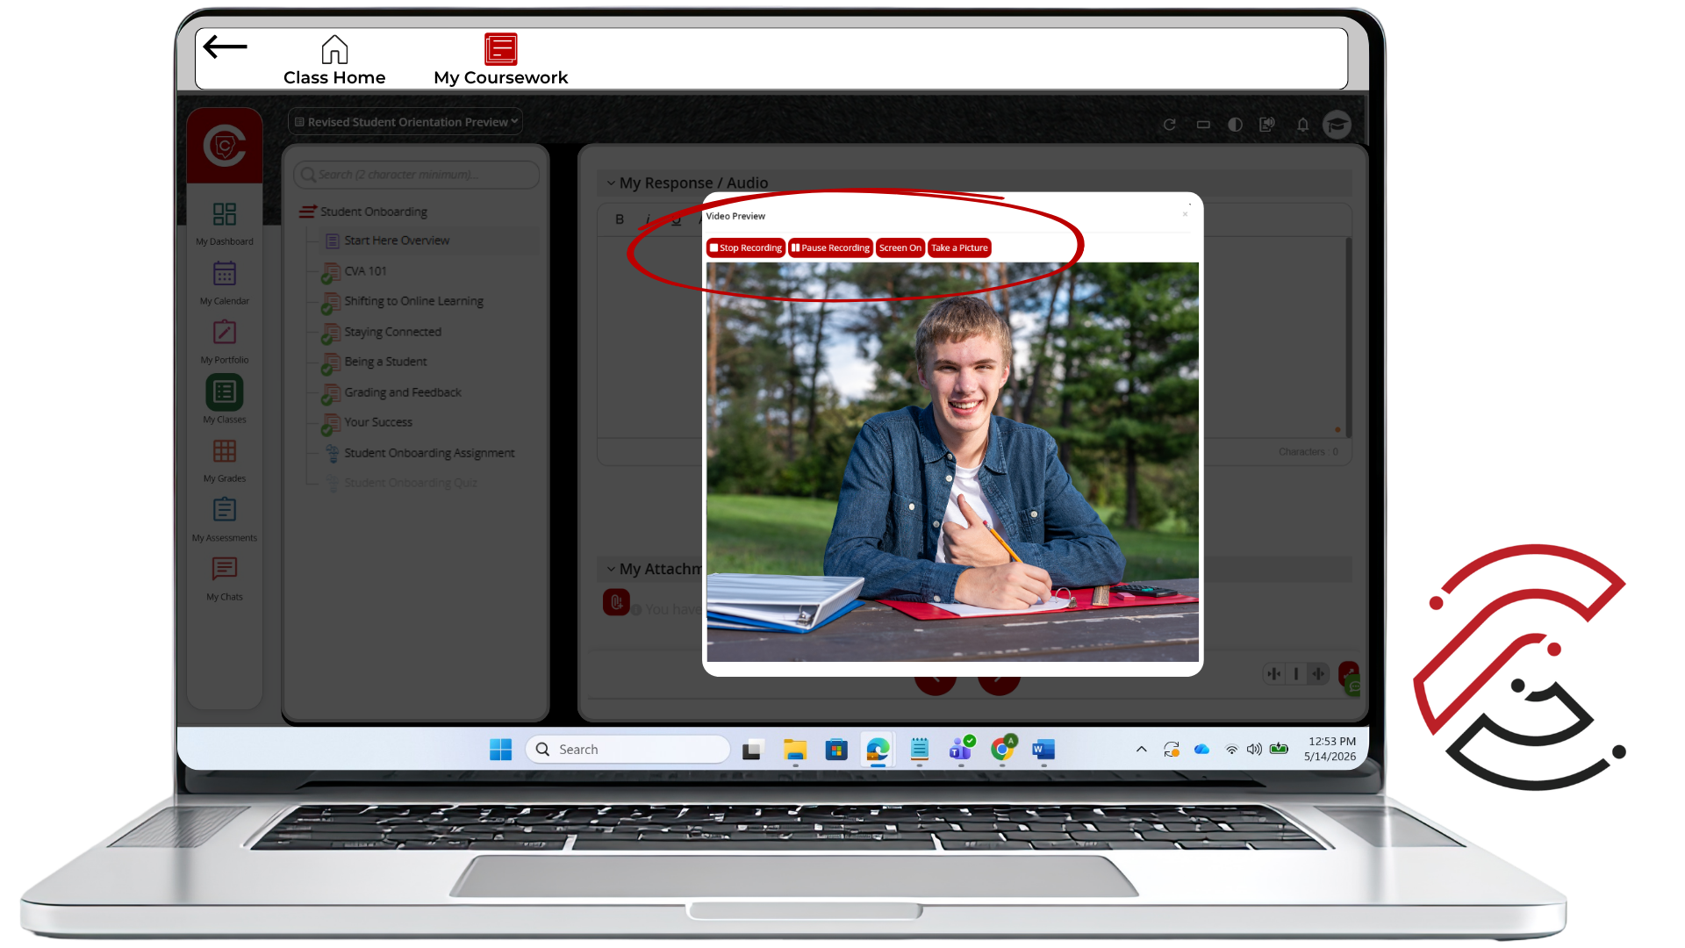Click the read-aloud speaker document icon
Viewport: 1685px width, 948px height.
1266,125
